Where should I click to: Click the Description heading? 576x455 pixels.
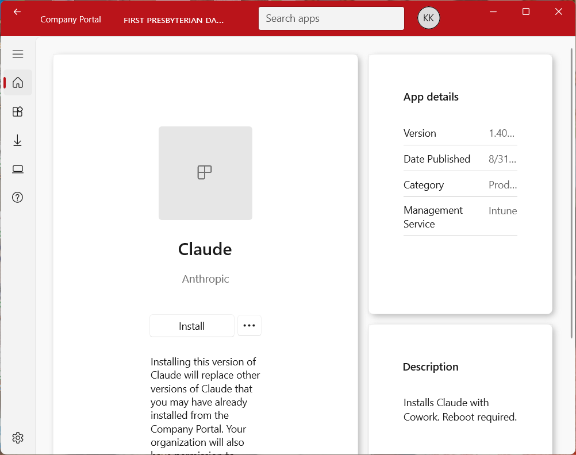tap(431, 367)
